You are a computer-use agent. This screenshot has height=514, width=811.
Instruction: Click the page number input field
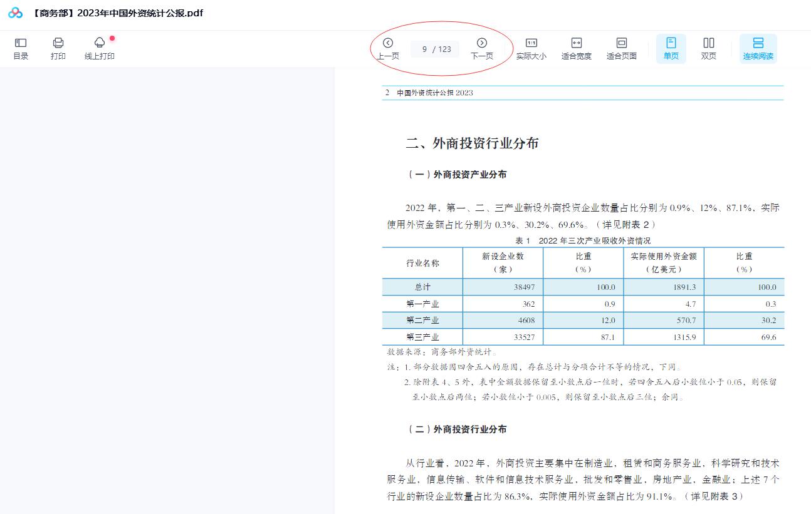point(435,49)
